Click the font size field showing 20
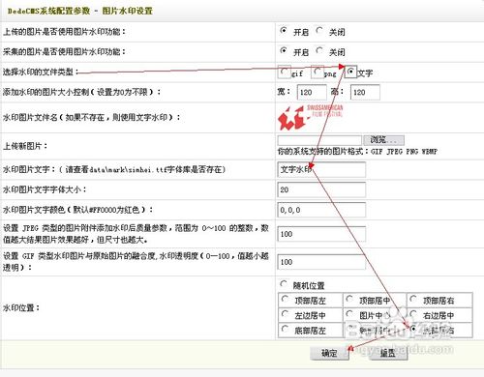Viewport: 484px width, 377px height. (321, 189)
